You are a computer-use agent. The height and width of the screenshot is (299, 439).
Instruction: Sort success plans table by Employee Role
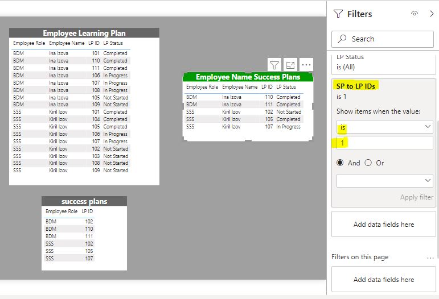click(61, 211)
